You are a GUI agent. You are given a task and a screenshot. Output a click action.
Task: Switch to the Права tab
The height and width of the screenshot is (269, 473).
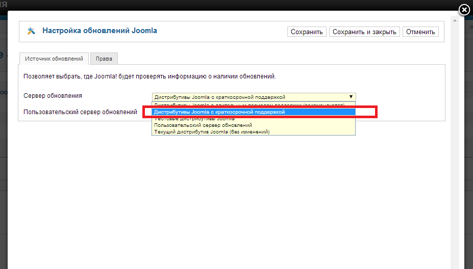click(104, 59)
